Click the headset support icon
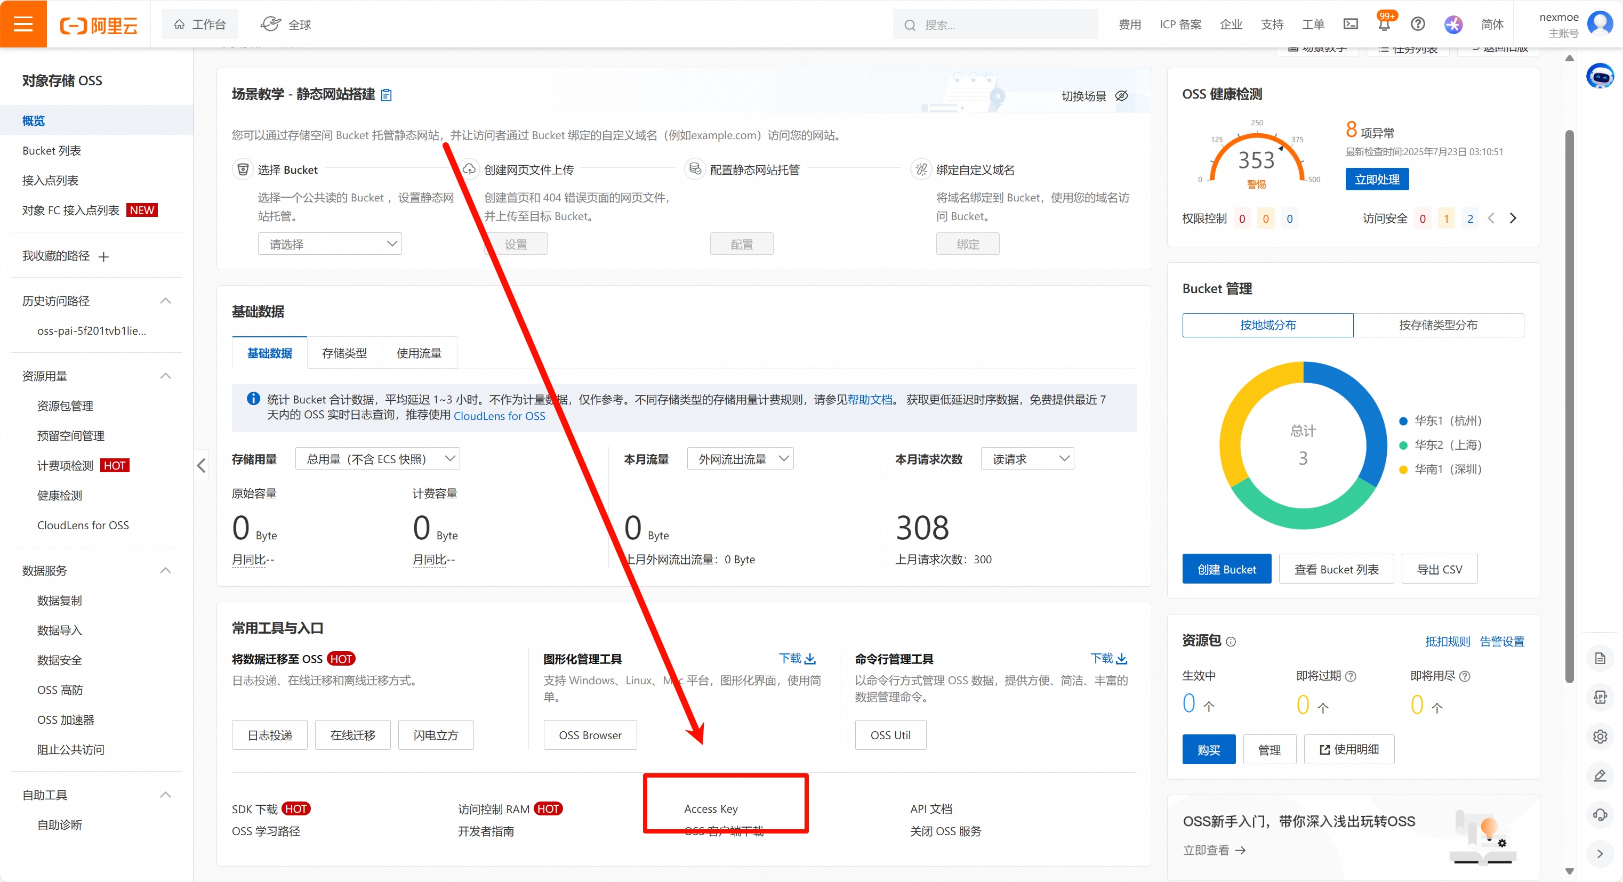Image resolution: width=1623 pixels, height=882 pixels. point(1600,815)
